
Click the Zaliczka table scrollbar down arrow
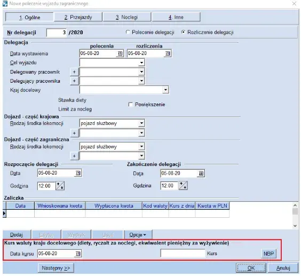point(295,226)
